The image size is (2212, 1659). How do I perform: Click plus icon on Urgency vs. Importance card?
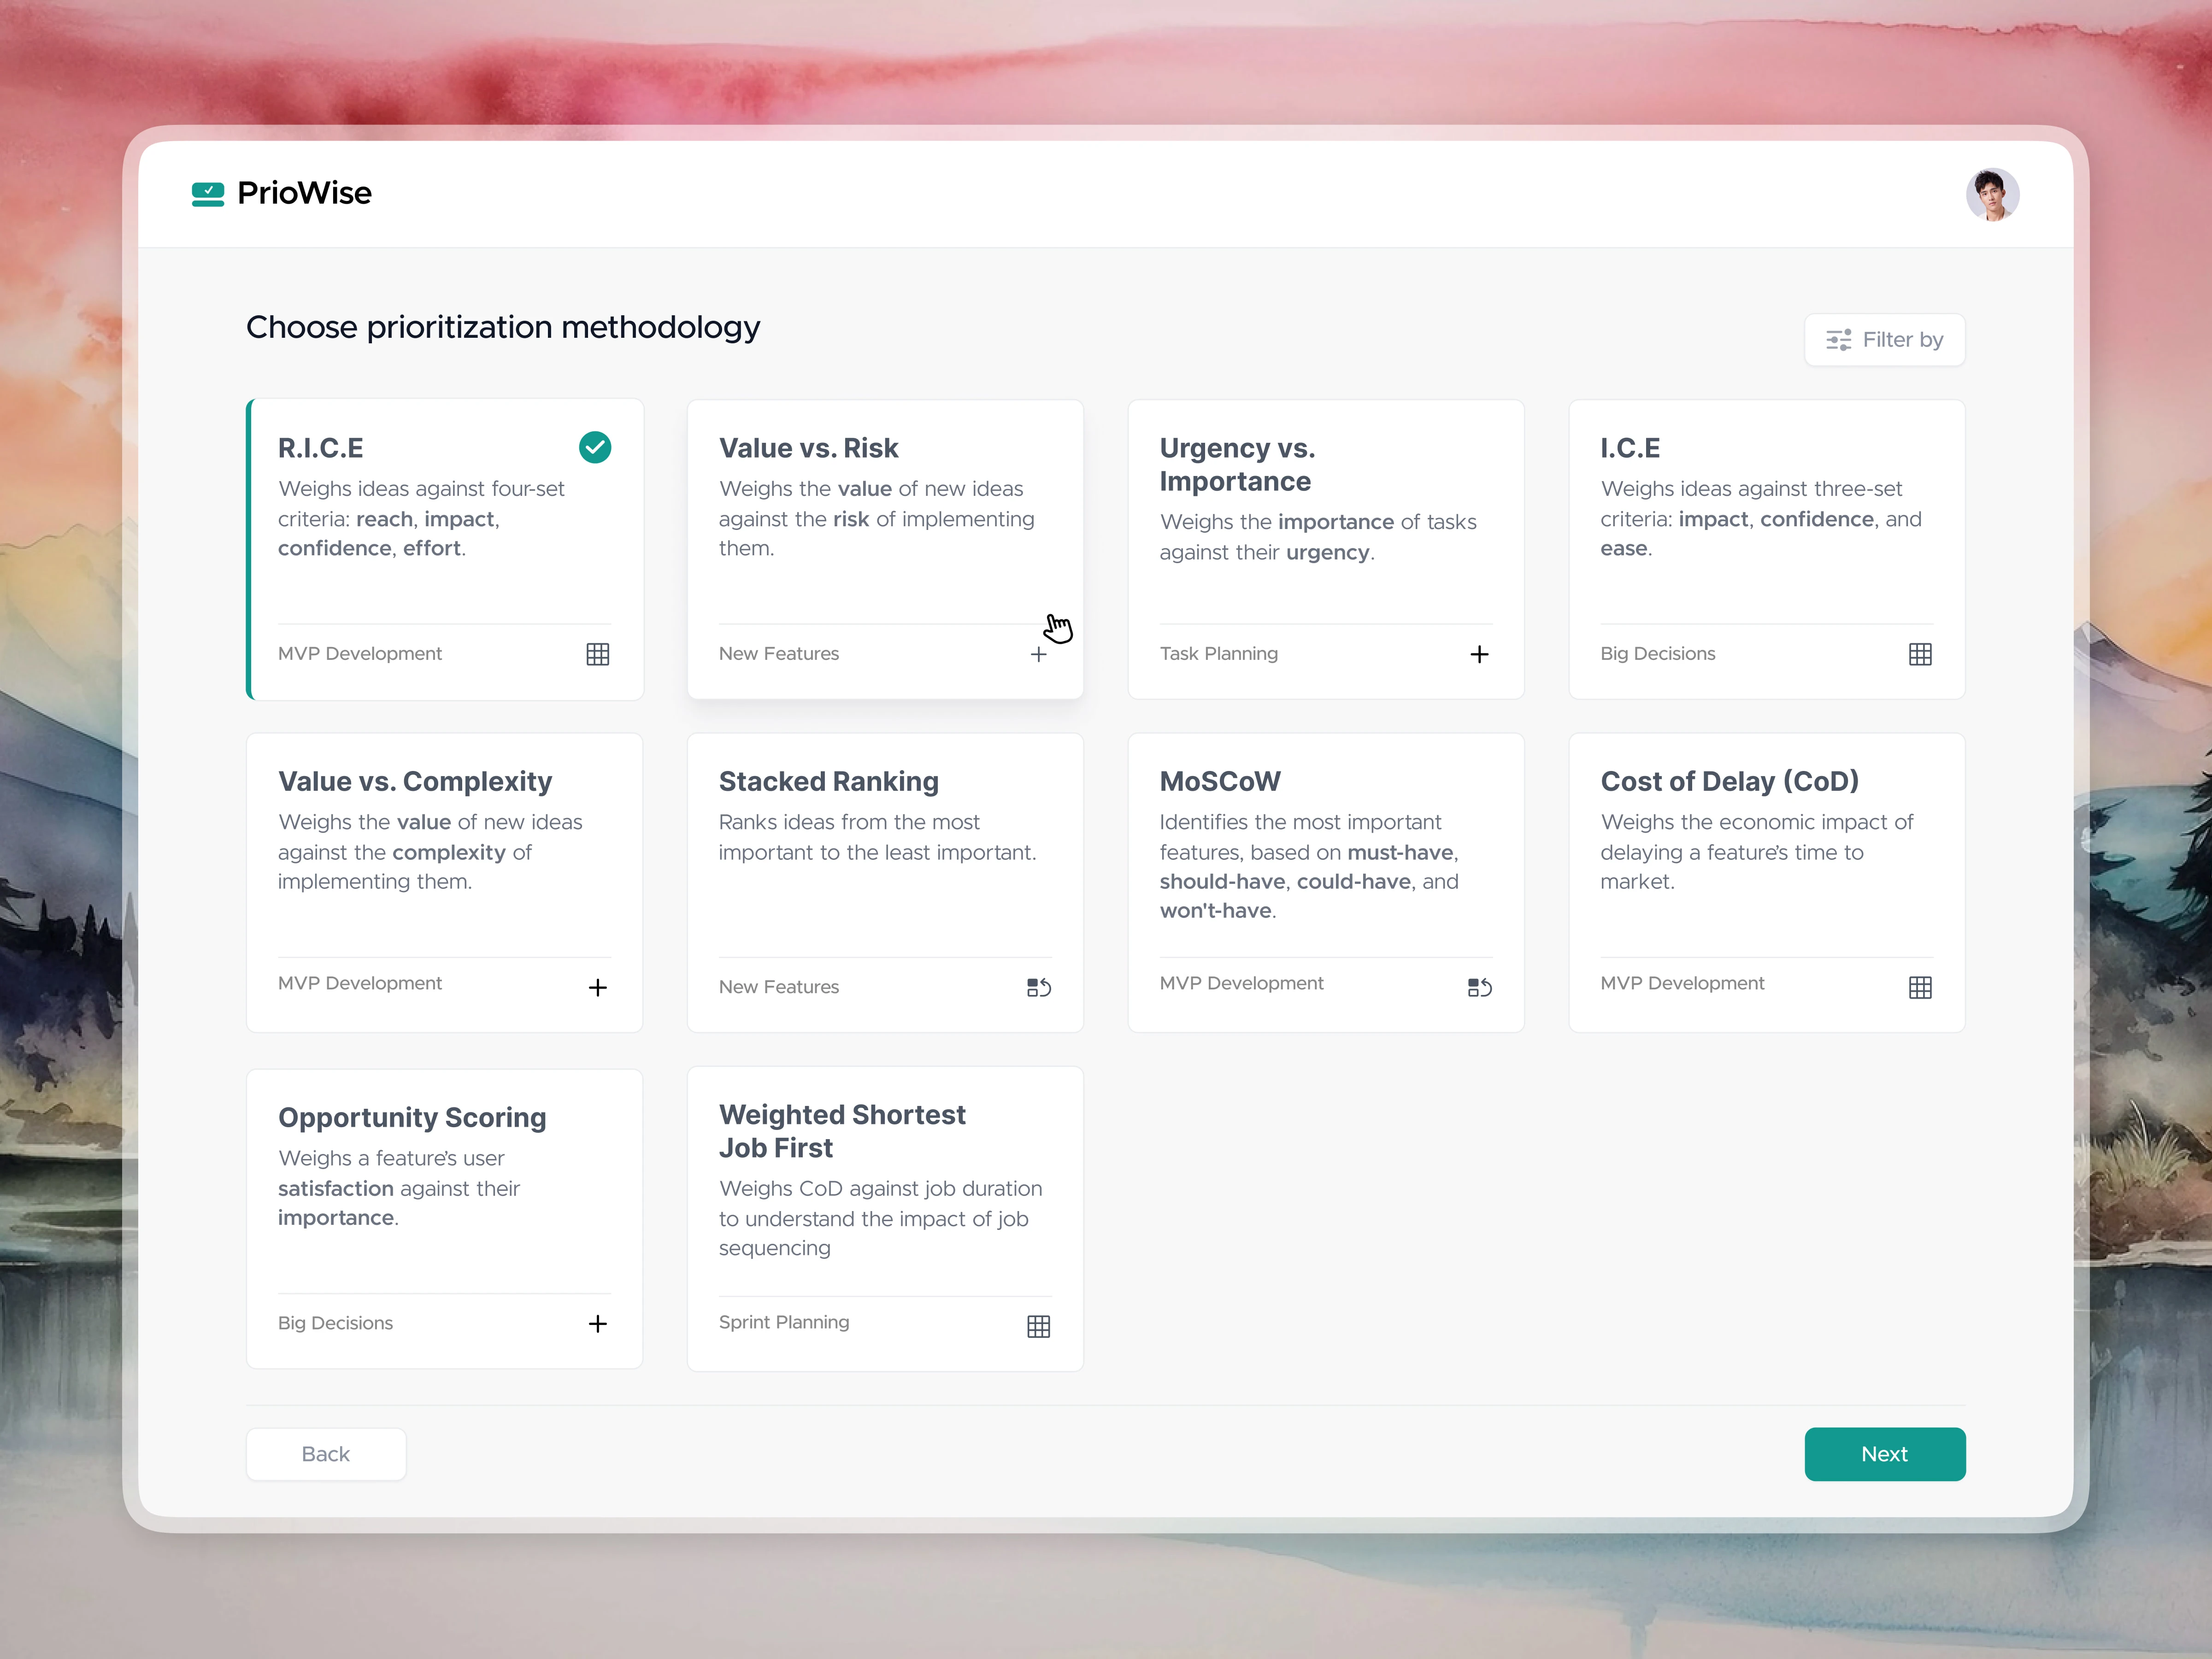point(1479,654)
